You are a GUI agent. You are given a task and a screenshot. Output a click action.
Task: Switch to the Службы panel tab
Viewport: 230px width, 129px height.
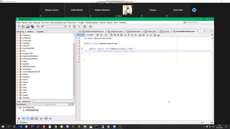(x=40, y=32)
